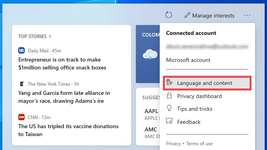Image resolution: width=267 pixels, height=150 pixels.
Task: Click the 'Daily Mail · 45m' source line
Action: pyautogui.click(x=44, y=51)
